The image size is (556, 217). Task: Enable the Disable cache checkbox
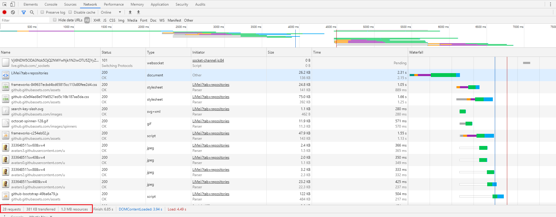[70, 12]
